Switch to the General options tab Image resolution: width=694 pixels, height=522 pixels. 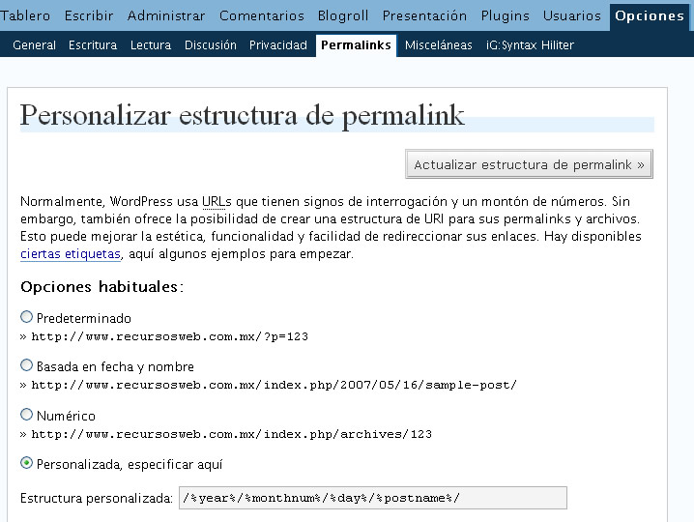pyautogui.click(x=34, y=44)
